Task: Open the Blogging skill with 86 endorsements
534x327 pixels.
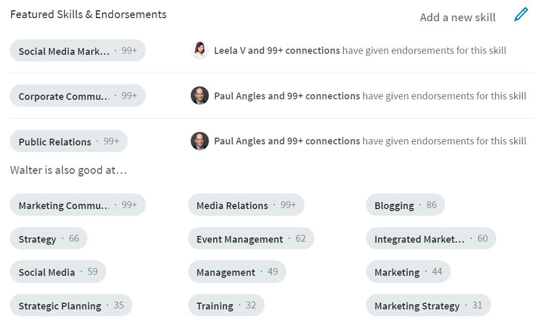Action: tap(405, 205)
